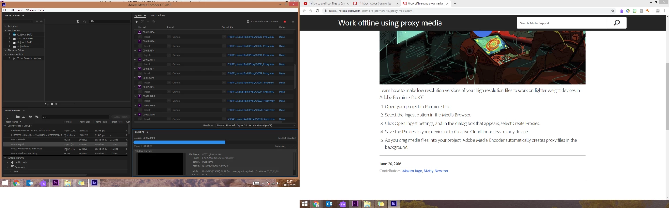The image size is (669, 208).
Task: Click the blue encoding progress bar
Action: click(x=179, y=142)
